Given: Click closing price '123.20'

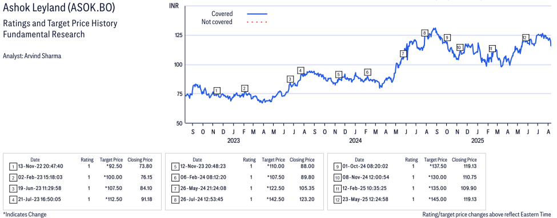Looking at the screenshot, I should [307, 199].
